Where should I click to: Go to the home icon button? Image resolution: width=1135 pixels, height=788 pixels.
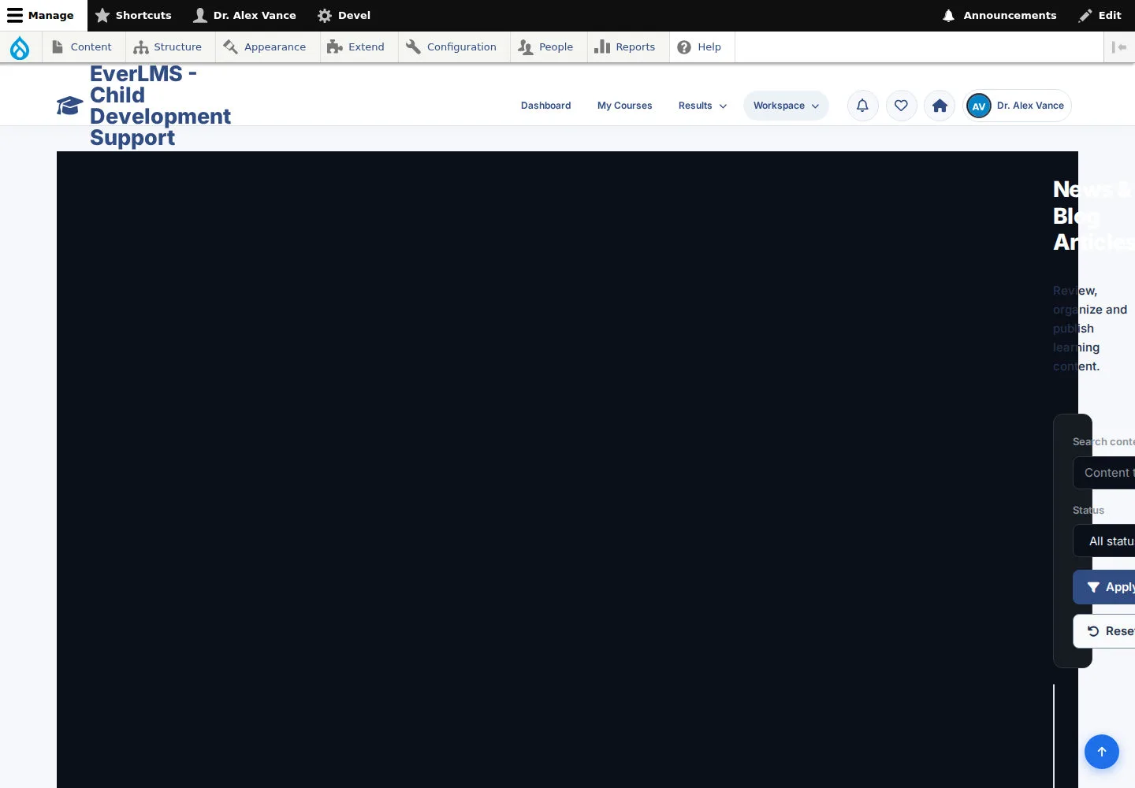(x=940, y=106)
